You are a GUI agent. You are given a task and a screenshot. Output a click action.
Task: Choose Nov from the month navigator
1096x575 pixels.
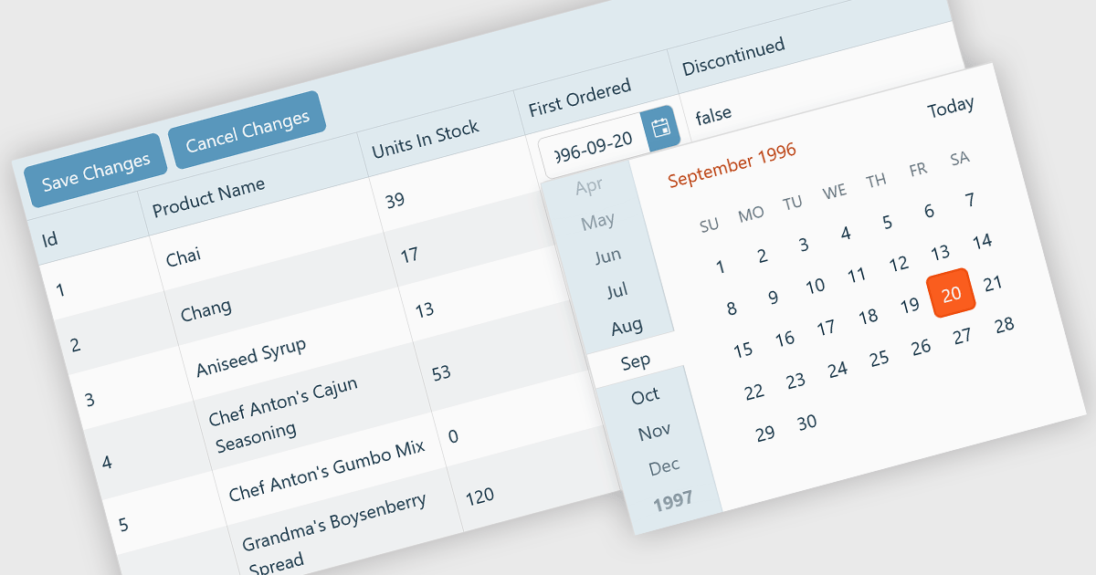click(x=654, y=431)
